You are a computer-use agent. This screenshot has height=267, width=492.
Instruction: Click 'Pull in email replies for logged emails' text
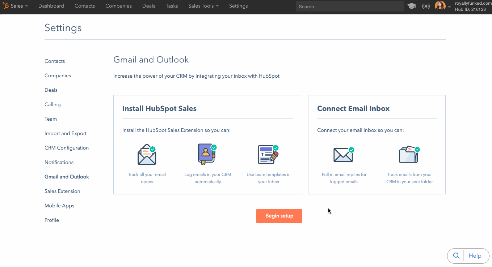[x=344, y=178]
